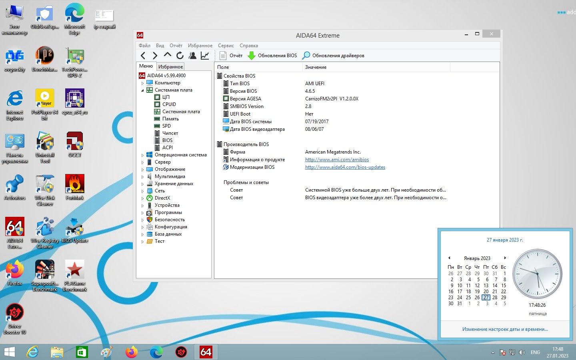576x360 pixels.
Task: Open File Explorer from the taskbar
Action: [x=57, y=352]
